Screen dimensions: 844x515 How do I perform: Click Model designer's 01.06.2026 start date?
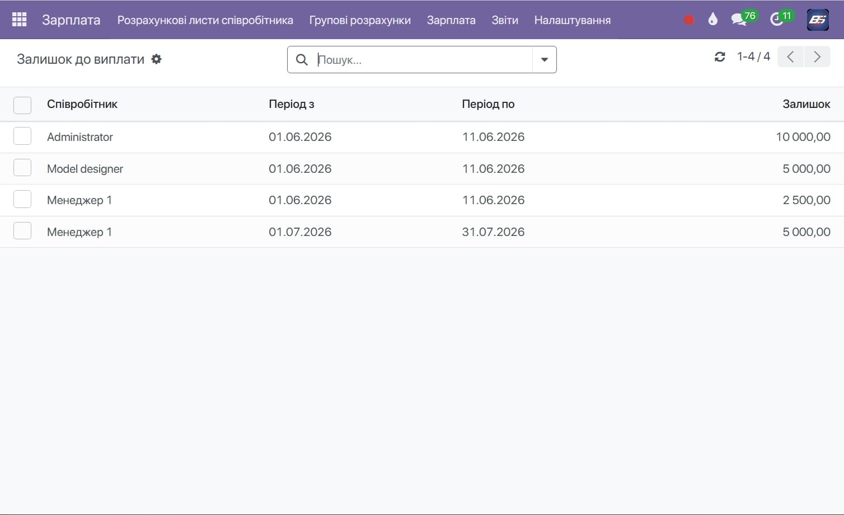click(300, 169)
